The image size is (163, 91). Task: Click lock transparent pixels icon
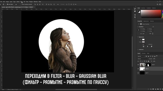(x=141, y=61)
